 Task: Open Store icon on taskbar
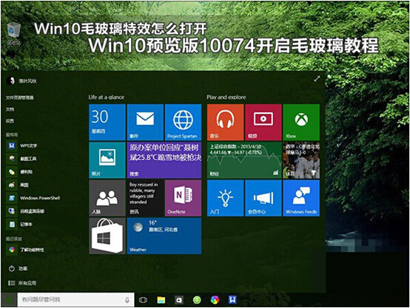click(x=179, y=300)
